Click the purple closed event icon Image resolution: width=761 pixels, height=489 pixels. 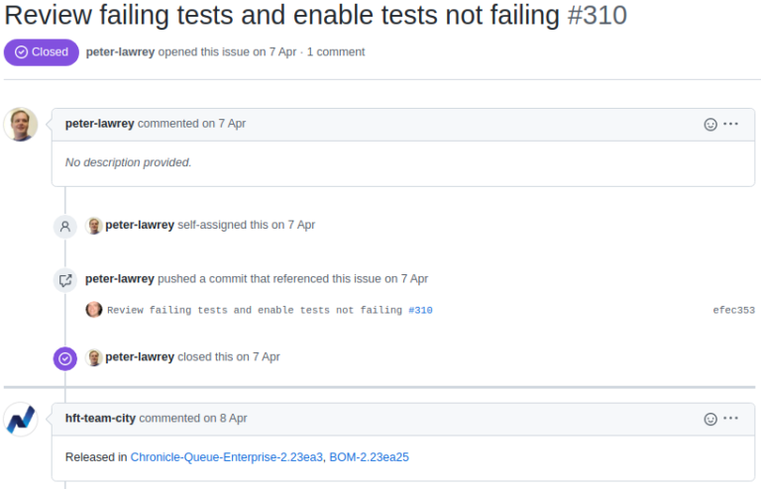coord(65,358)
